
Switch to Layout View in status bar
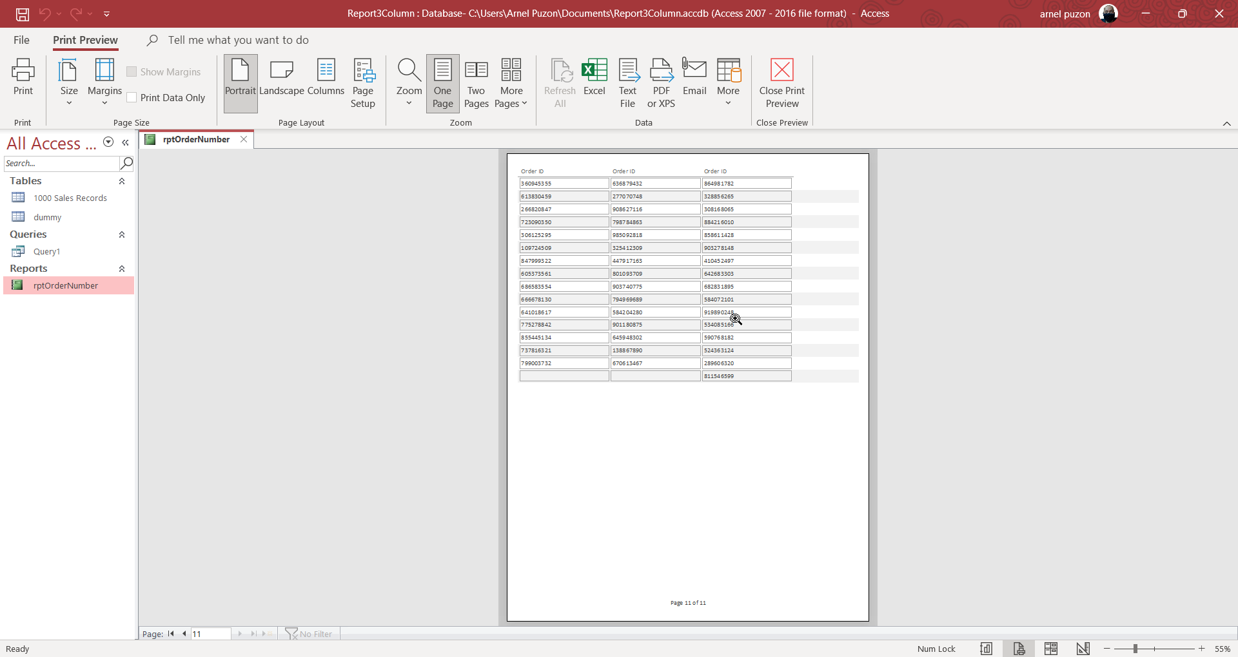point(1051,649)
